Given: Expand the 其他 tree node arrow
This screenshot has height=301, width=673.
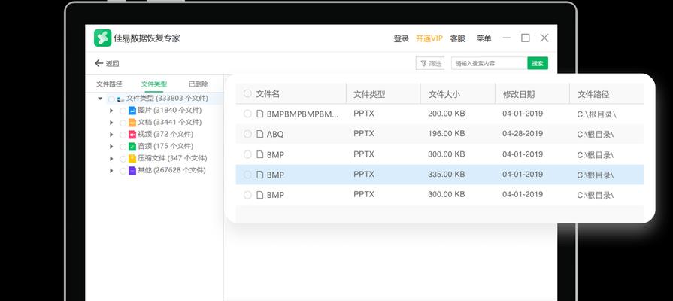Looking at the screenshot, I should pos(111,171).
